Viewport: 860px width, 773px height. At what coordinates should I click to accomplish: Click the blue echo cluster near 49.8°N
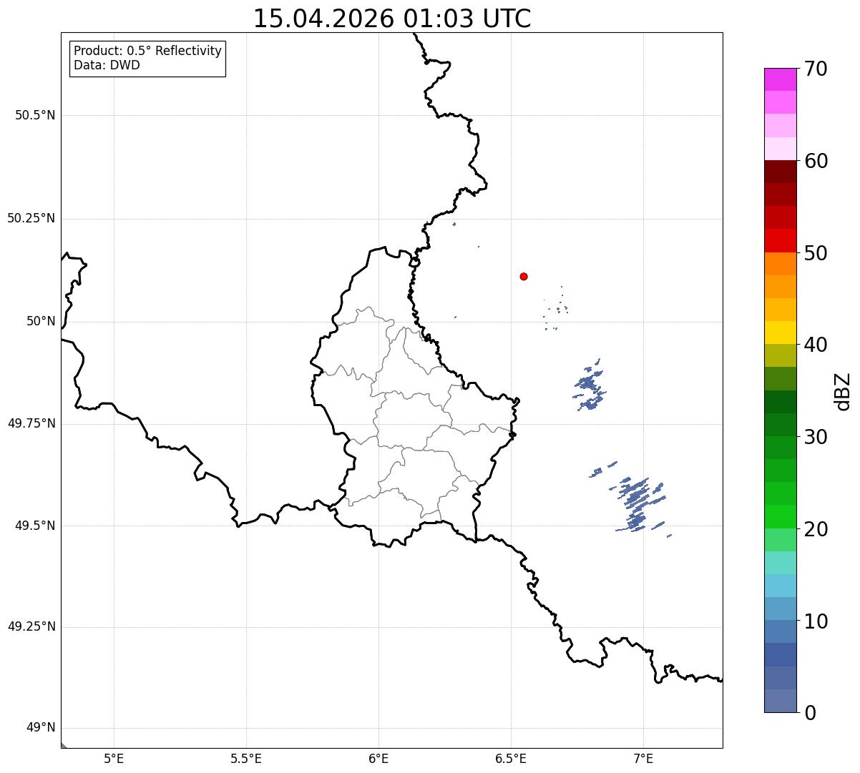pyautogui.click(x=590, y=385)
